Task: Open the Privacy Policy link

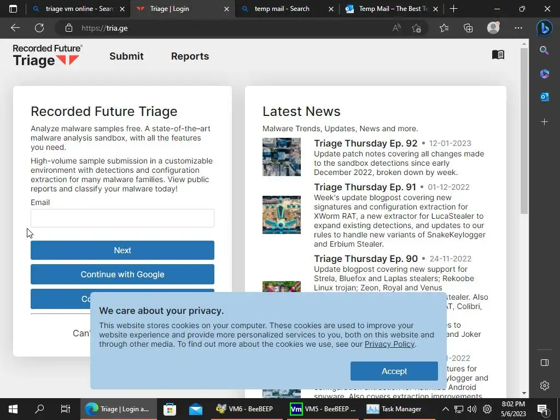Action: (389, 344)
